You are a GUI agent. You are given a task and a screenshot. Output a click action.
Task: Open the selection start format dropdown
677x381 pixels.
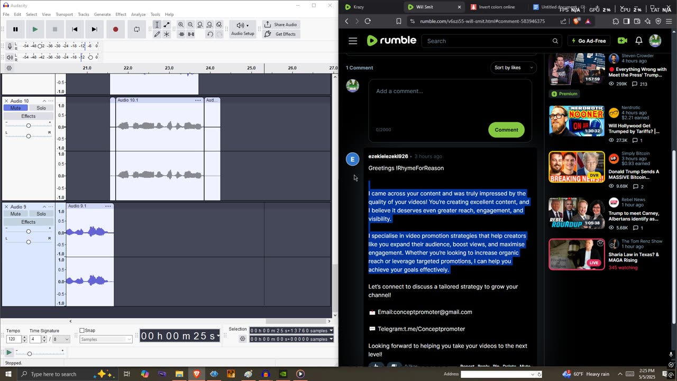pyautogui.click(x=331, y=331)
